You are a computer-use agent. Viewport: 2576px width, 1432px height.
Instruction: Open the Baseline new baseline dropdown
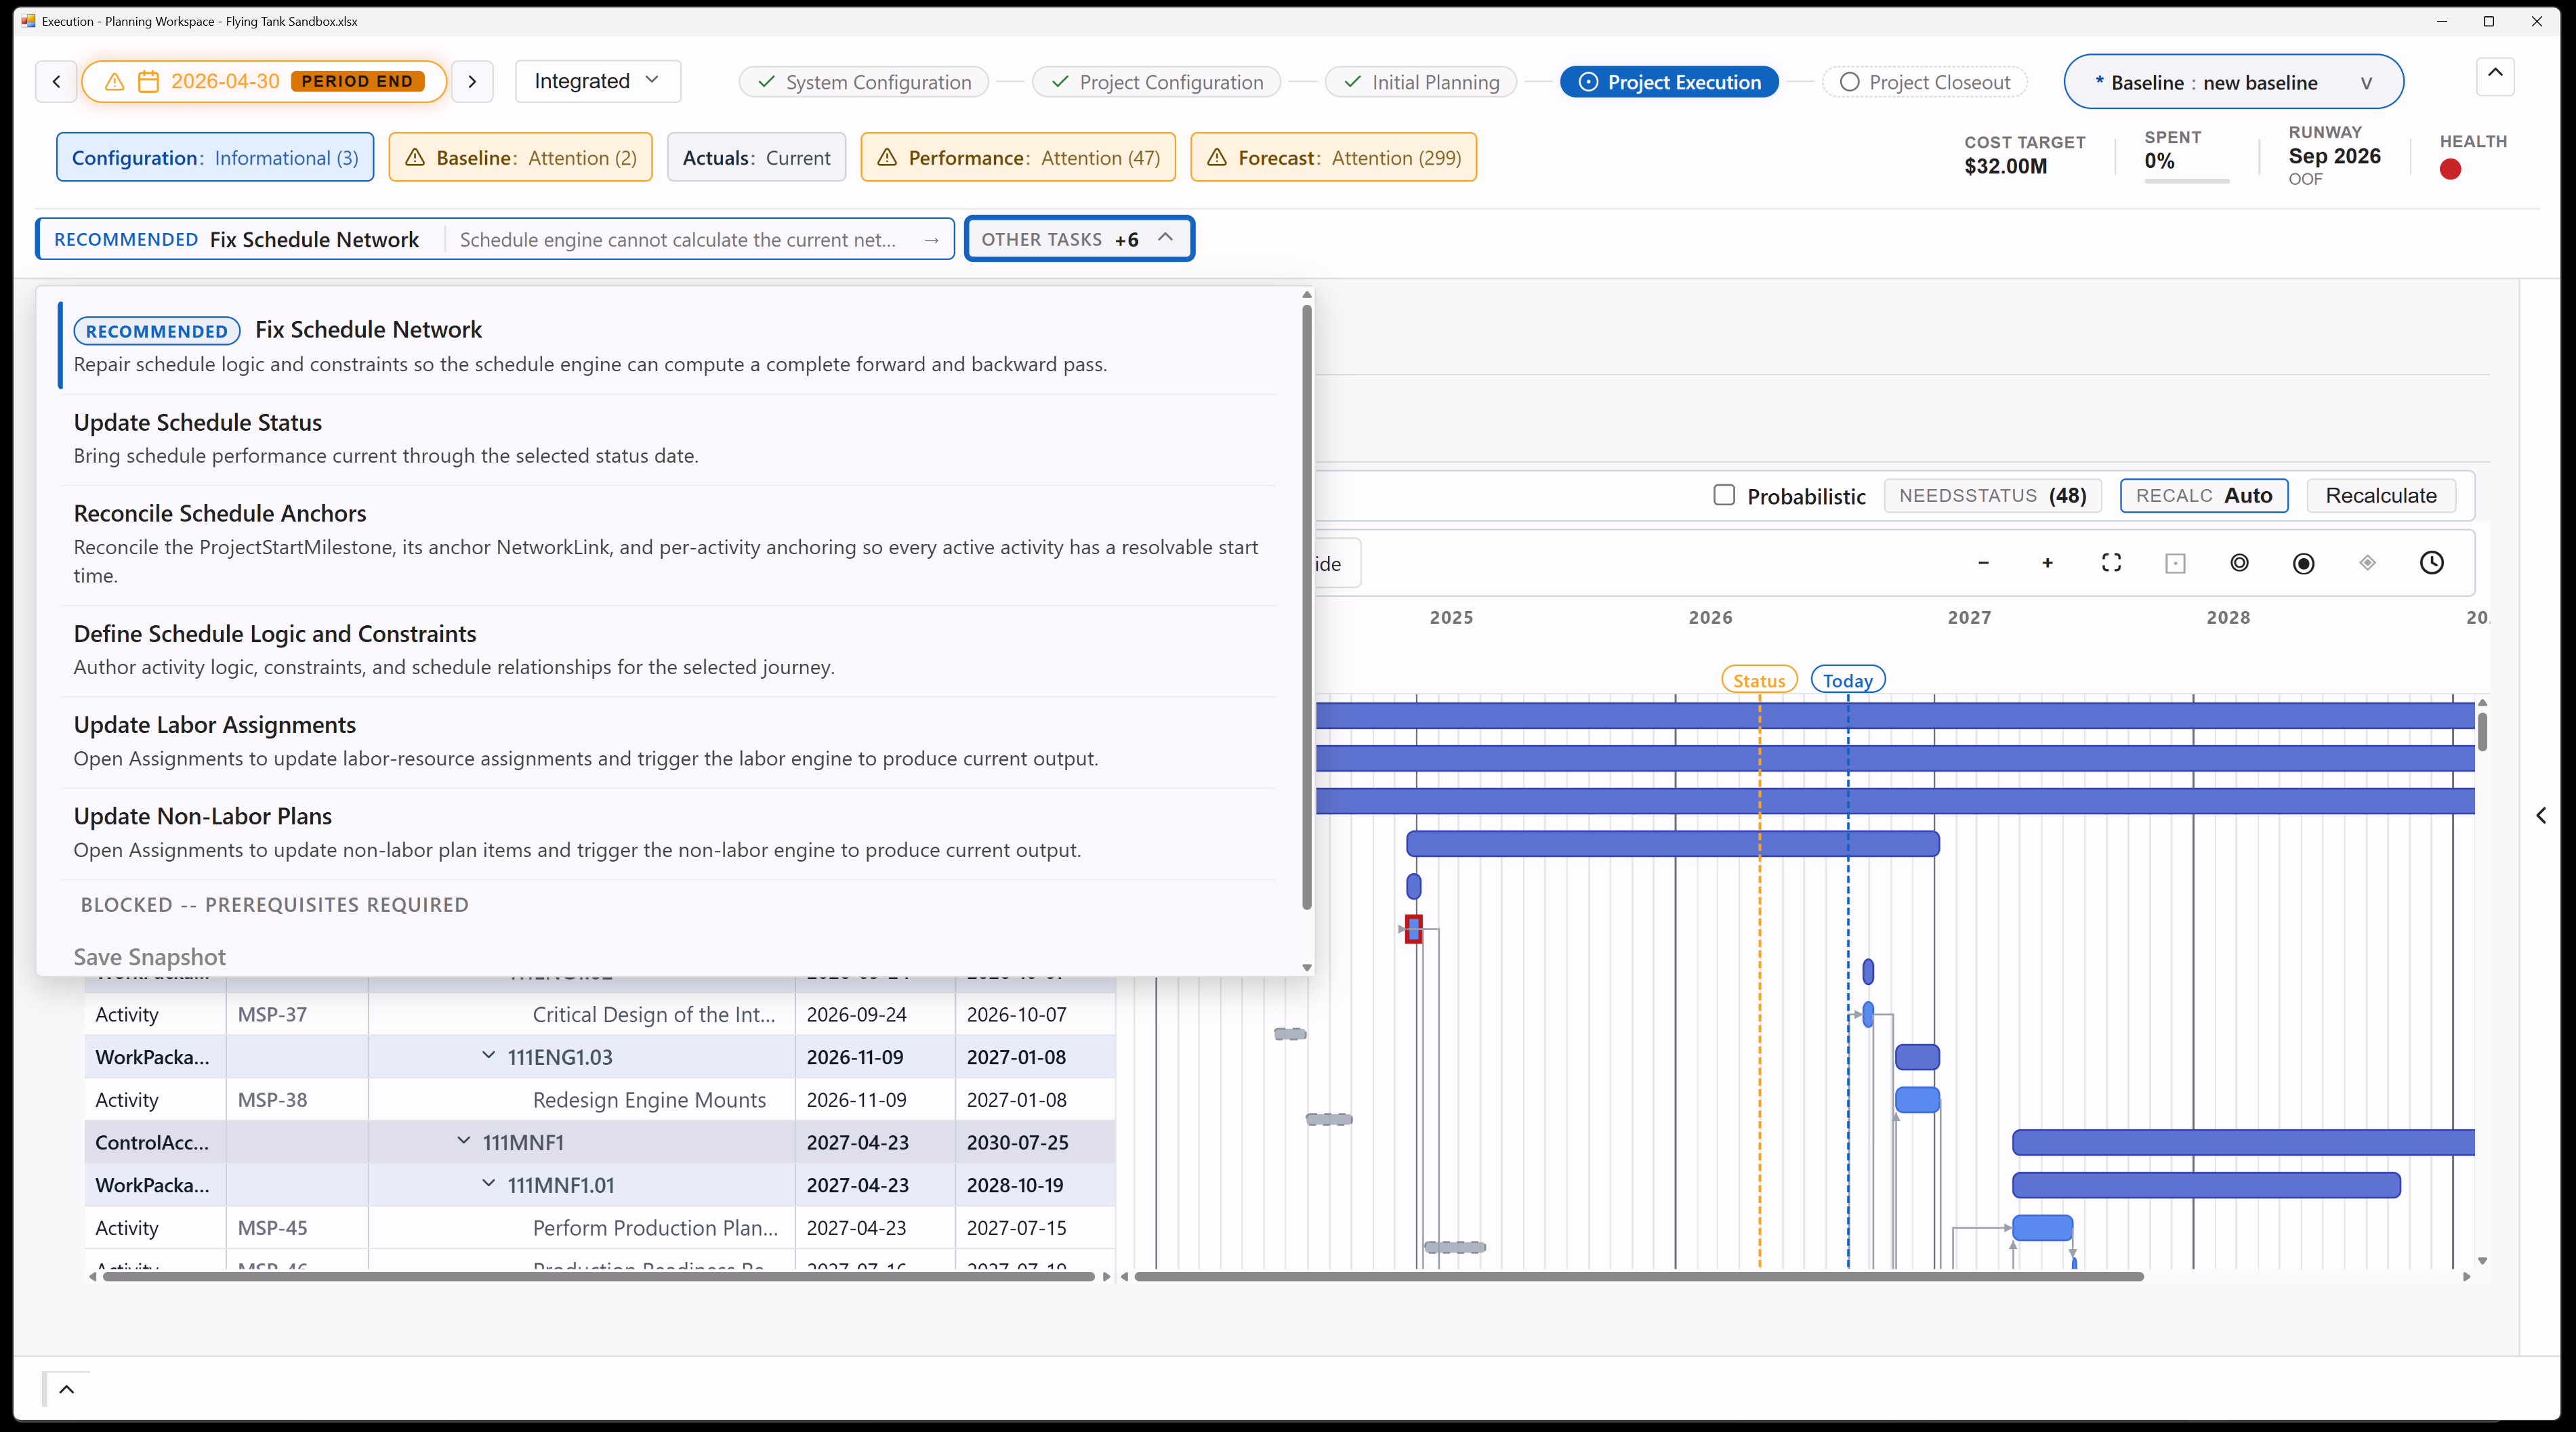click(x=2233, y=82)
